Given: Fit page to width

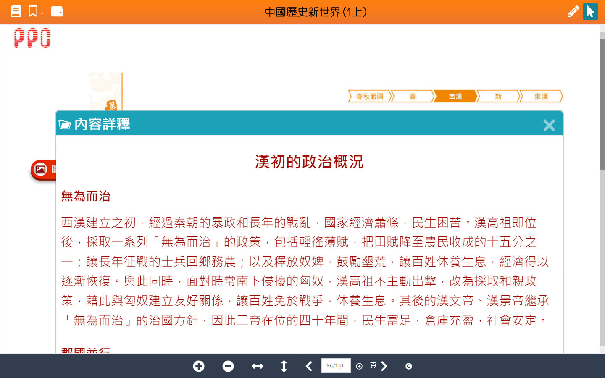Looking at the screenshot, I should coord(257,366).
